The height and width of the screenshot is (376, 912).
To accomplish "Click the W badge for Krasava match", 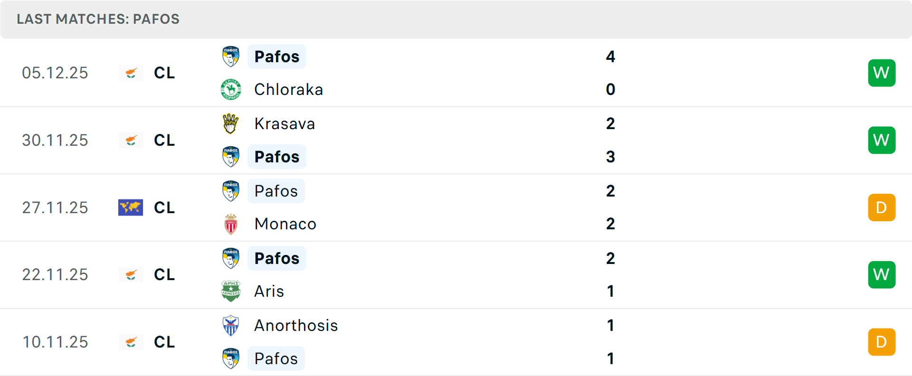I will [882, 140].
